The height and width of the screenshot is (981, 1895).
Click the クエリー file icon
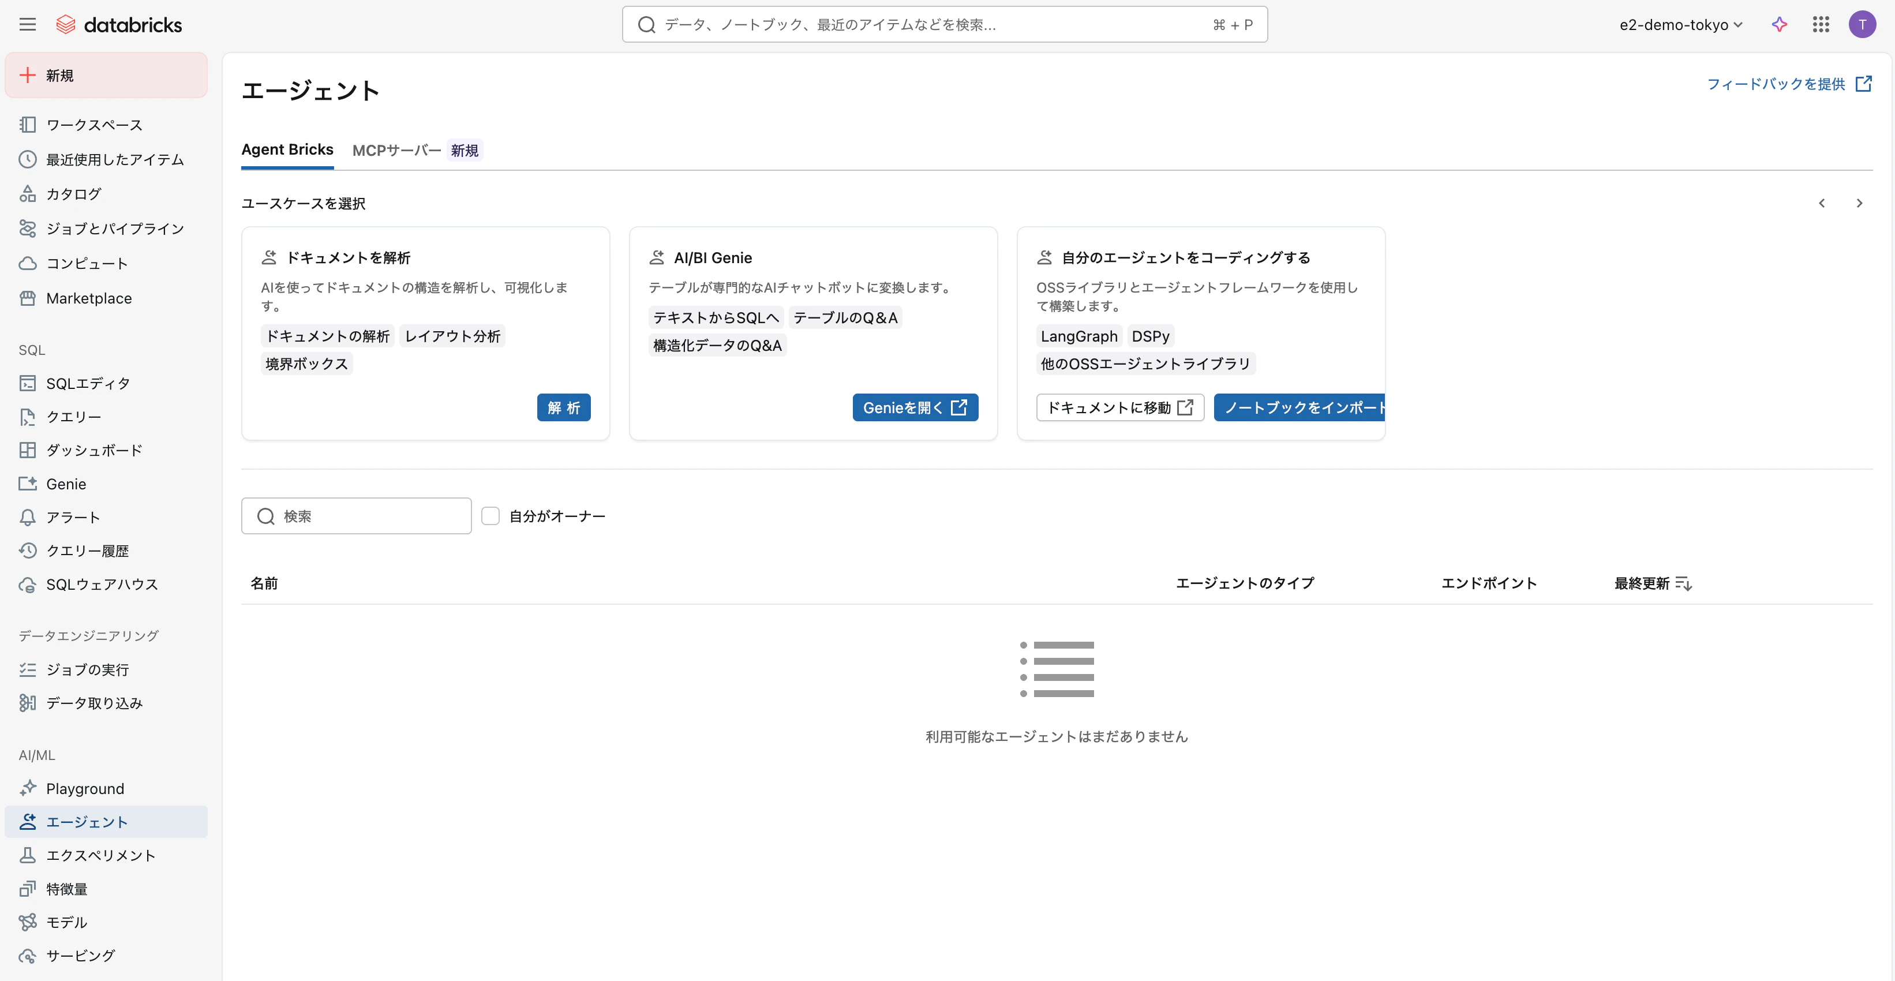(27, 417)
